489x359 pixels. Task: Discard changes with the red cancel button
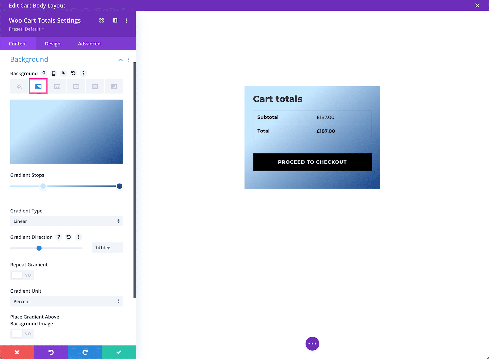tap(17, 352)
